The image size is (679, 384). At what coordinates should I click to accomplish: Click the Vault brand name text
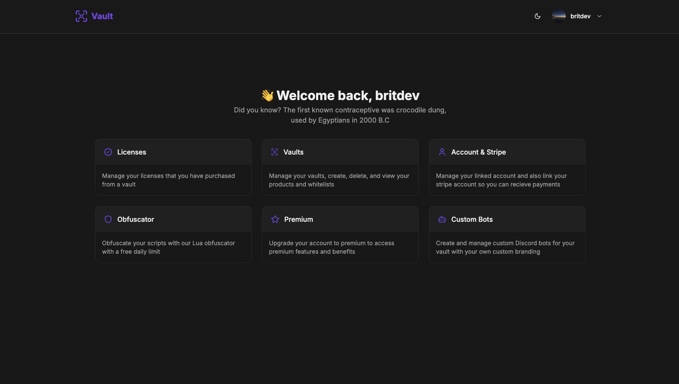pyautogui.click(x=102, y=16)
